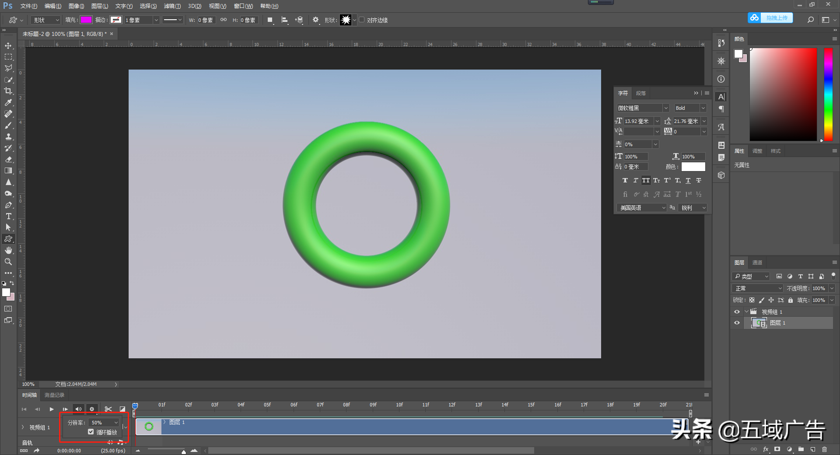Click the search icon in options bar
Image resolution: width=840 pixels, height=455 pixels.
pyautogui.click(x=811, y=20)
